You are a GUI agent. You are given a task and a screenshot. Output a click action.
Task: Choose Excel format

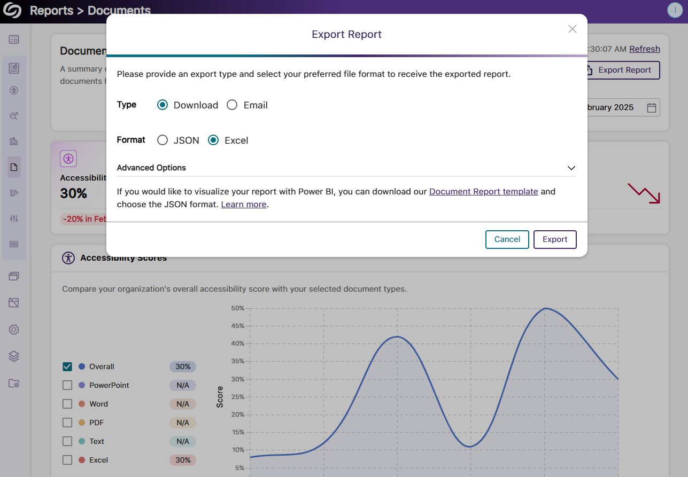coord(213,140)
